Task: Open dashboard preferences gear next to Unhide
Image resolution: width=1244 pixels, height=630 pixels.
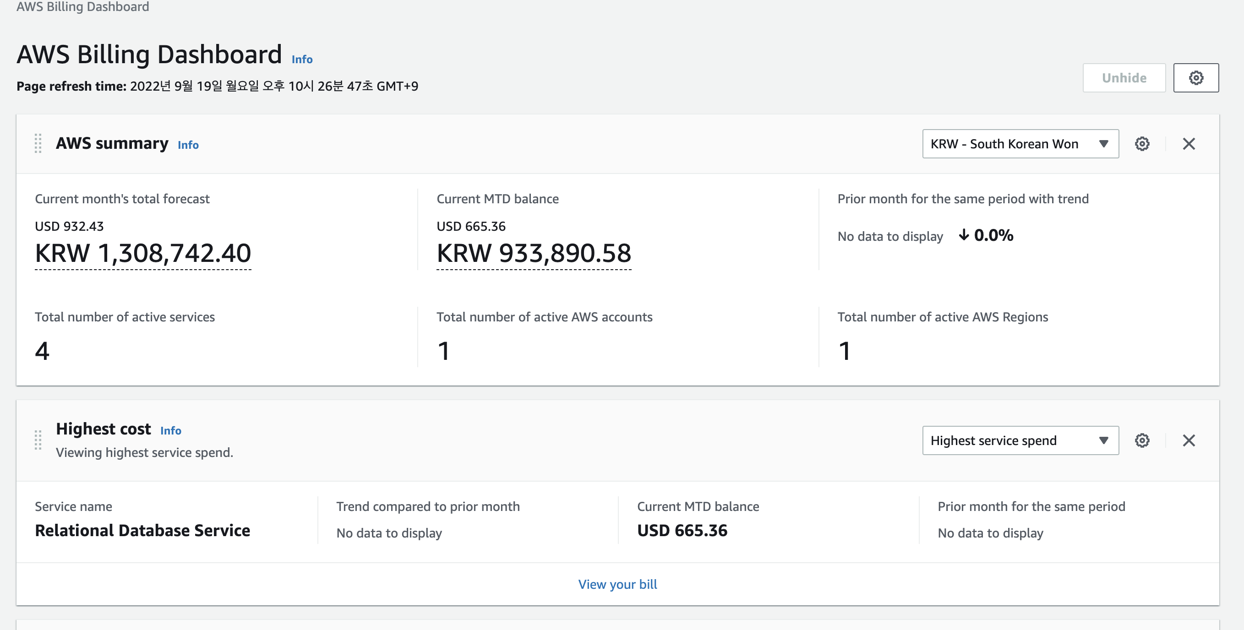Action: coord(1196,78)
